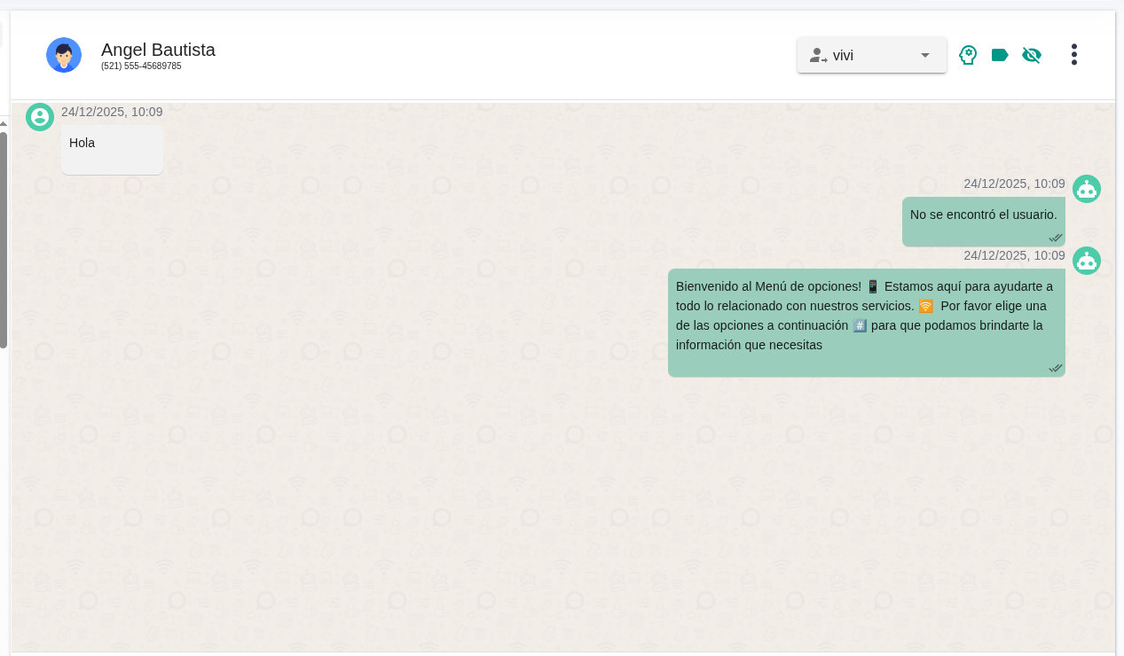Viewport: 1124px width, 656px height.
Task: Click the customer avatar next to Hola
Action: click(40, 117)
